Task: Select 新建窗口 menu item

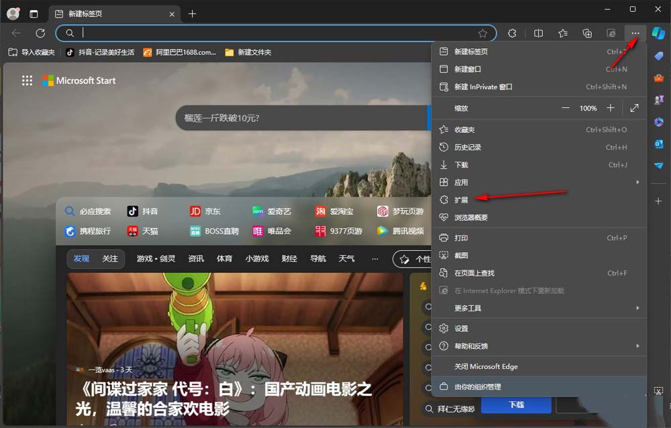Action: tap(538, 69)
